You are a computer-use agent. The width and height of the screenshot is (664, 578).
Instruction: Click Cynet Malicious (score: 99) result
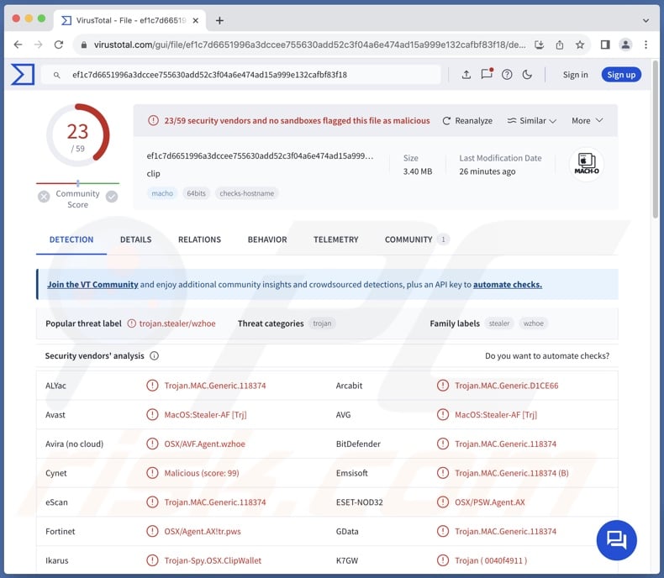coord(202,473)
